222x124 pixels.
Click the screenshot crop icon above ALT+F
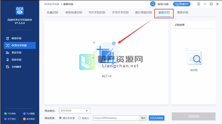[x=106, y=55]
